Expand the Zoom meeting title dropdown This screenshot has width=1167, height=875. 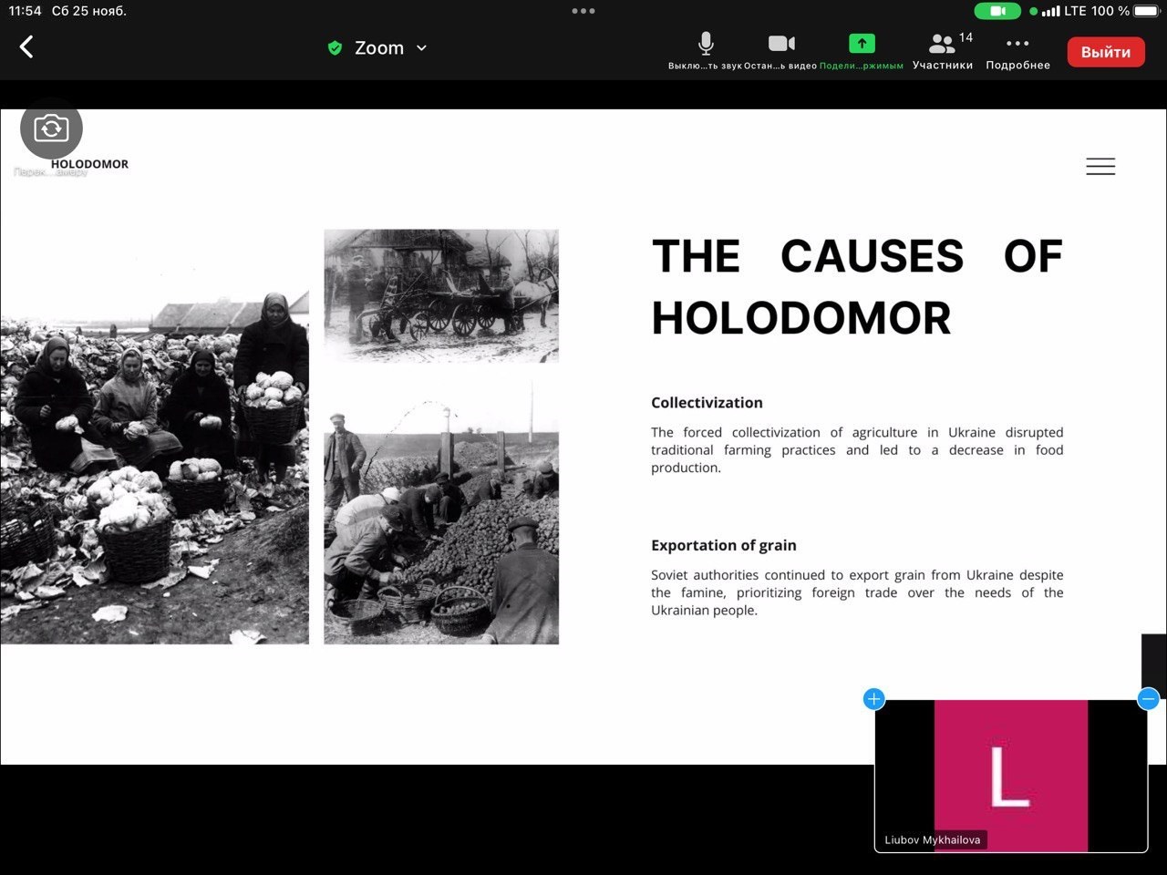pyautogui.click(x=421, y=48)
